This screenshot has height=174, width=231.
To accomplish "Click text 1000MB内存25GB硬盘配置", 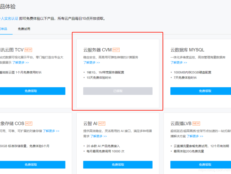I will 192,72.
